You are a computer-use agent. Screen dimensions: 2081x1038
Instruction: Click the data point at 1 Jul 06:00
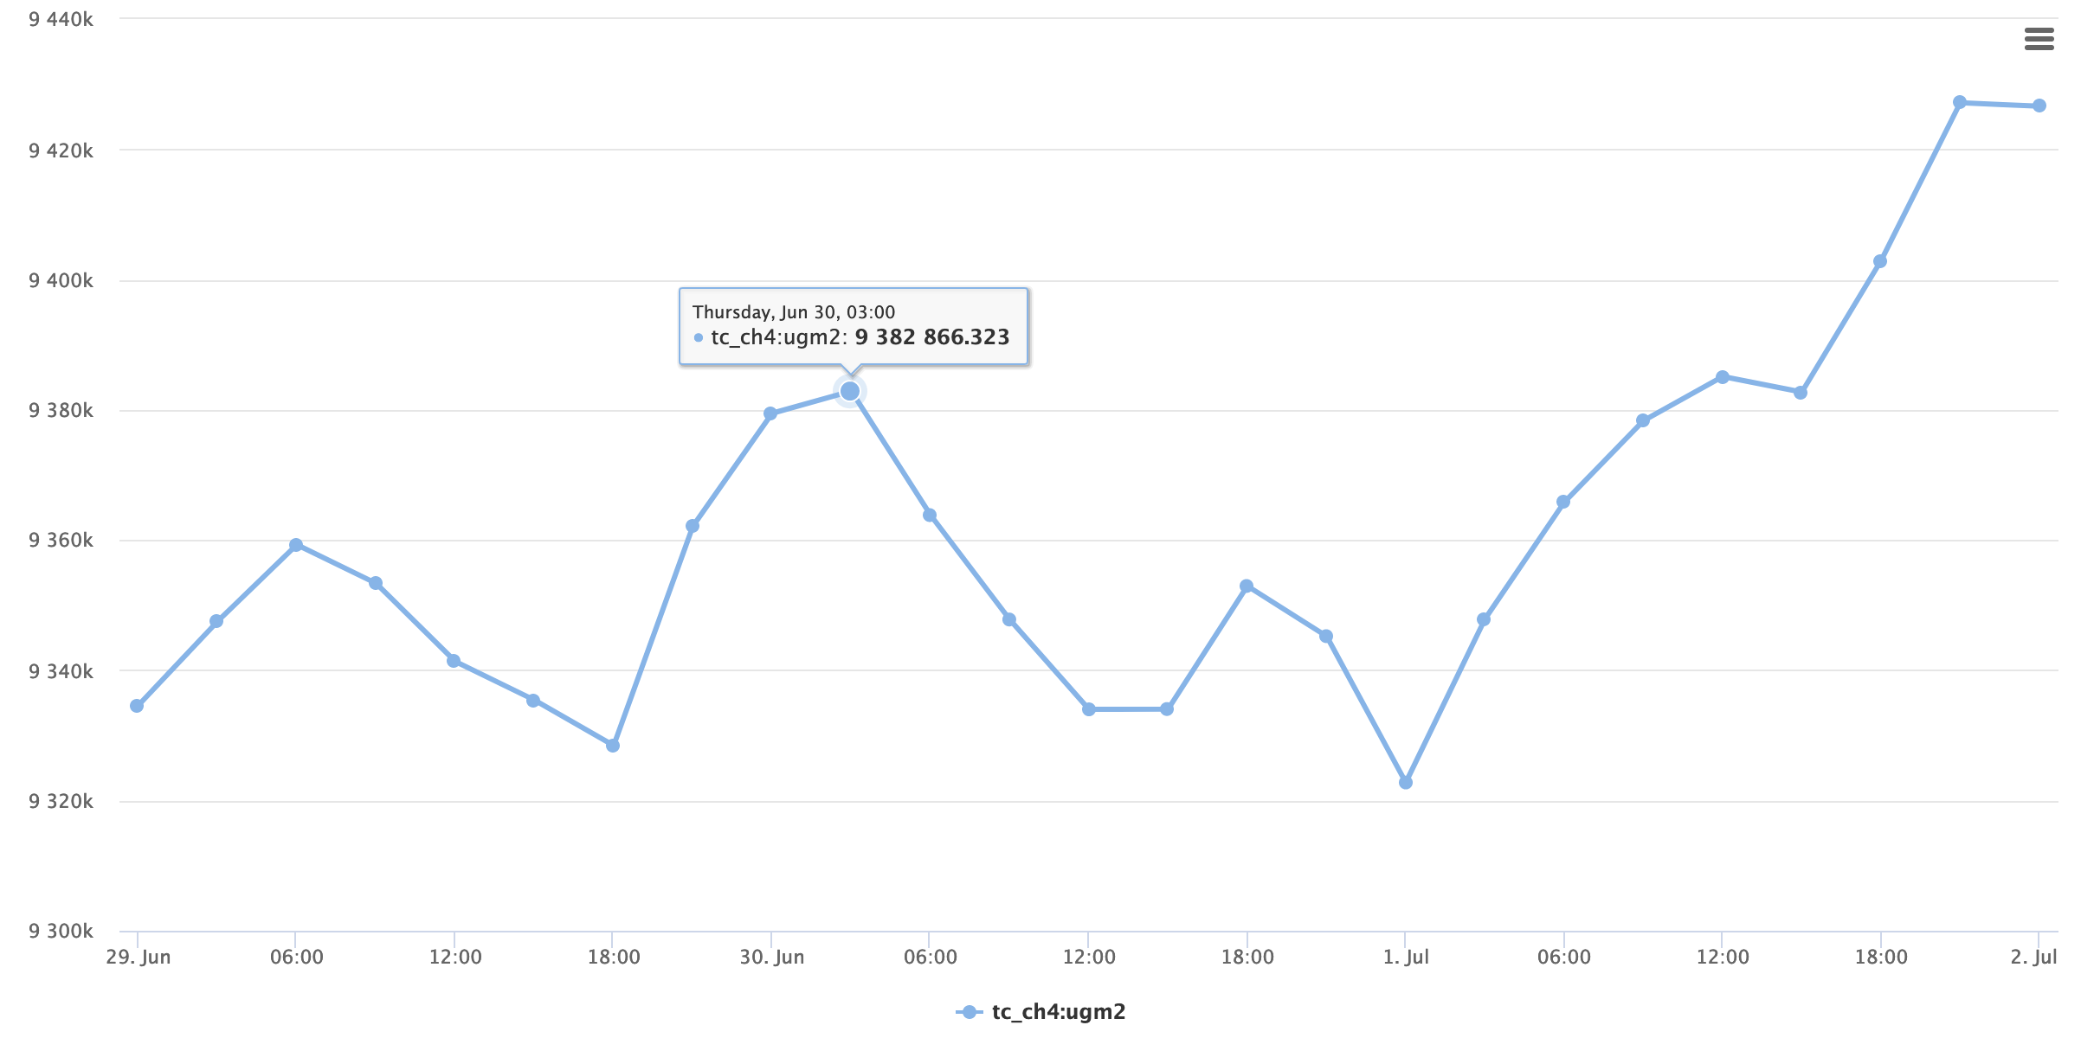(x=1563, y=502)
